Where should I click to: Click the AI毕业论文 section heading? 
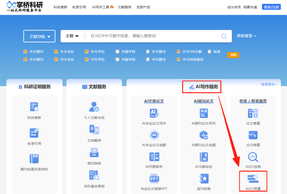[x=154, y=101]
